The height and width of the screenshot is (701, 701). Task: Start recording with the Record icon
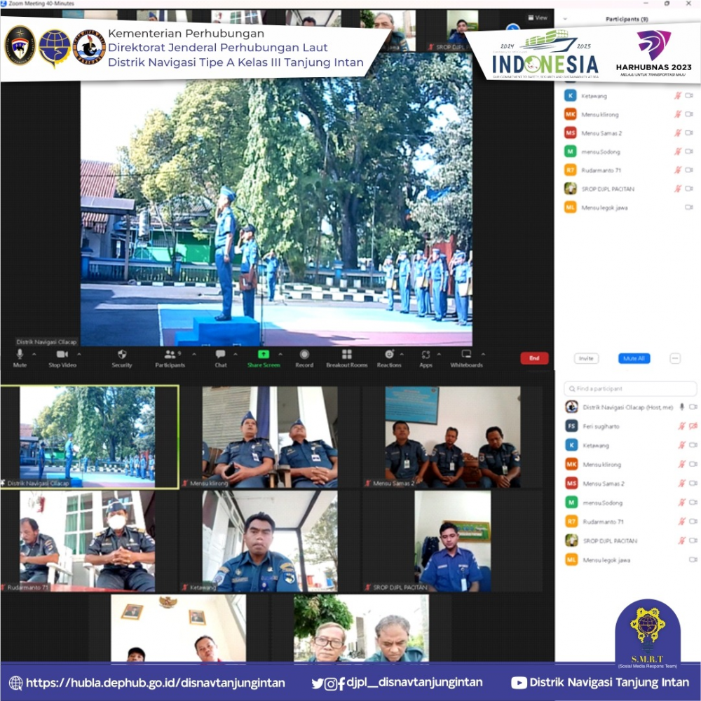304,355
